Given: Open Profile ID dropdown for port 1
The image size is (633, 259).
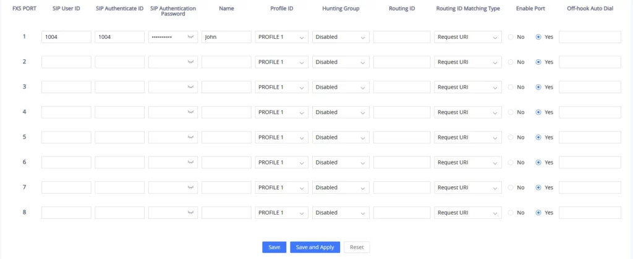Looking at the screenshot, I should 282,37.
